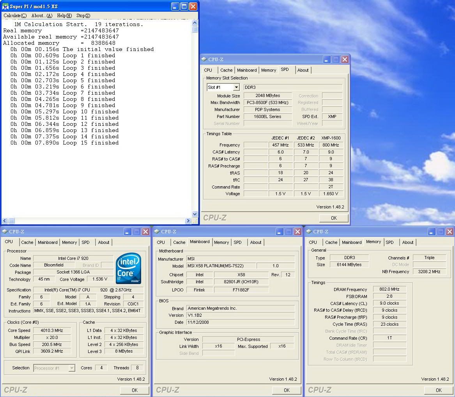This screenshot has width=455, height=397.
Task: Go to Cache tab in Memory CPU-Z window
Action: coord(331,242)
